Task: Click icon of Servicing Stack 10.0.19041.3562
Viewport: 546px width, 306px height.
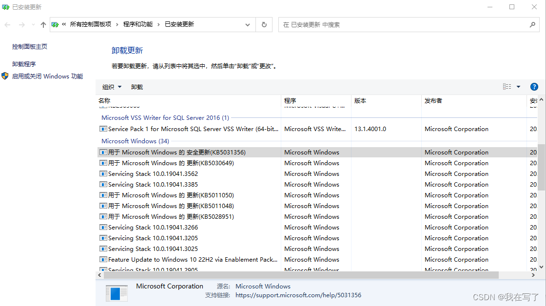Action: tap(103, 174)
